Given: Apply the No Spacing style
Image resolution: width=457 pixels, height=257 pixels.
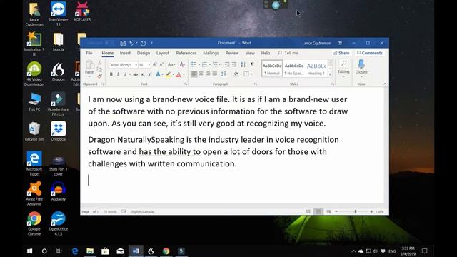Looking at the screenshot, I should (294, 69).
